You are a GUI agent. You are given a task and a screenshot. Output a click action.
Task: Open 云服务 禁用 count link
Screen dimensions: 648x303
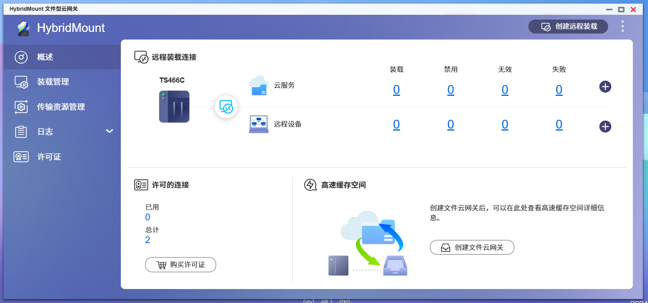point(451,90)
